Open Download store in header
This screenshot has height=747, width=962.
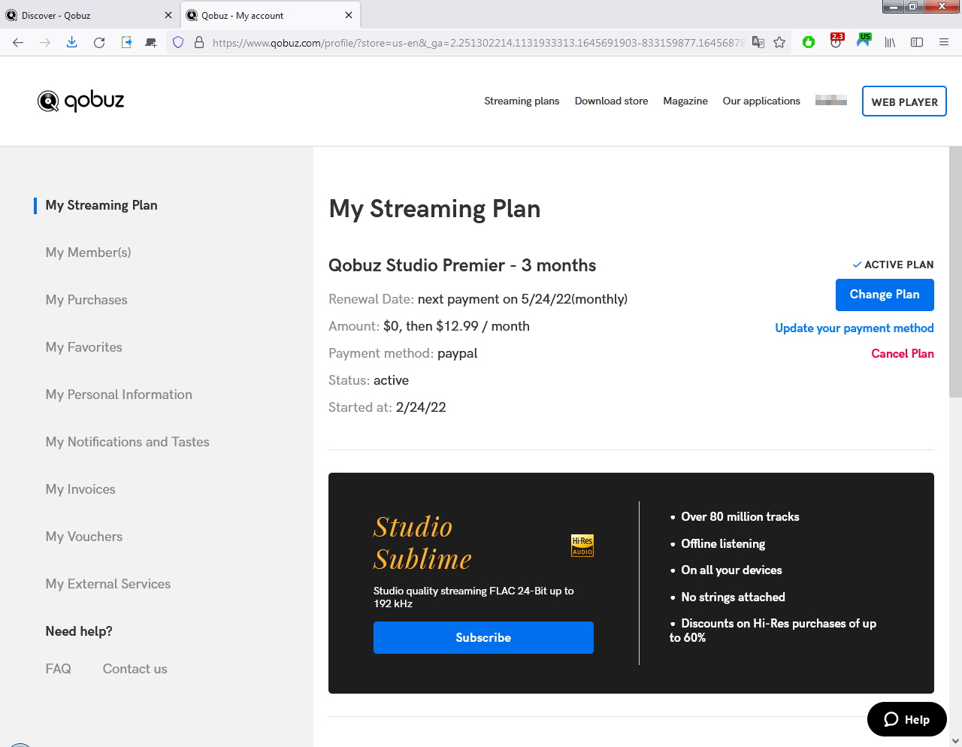pos(611,101)
